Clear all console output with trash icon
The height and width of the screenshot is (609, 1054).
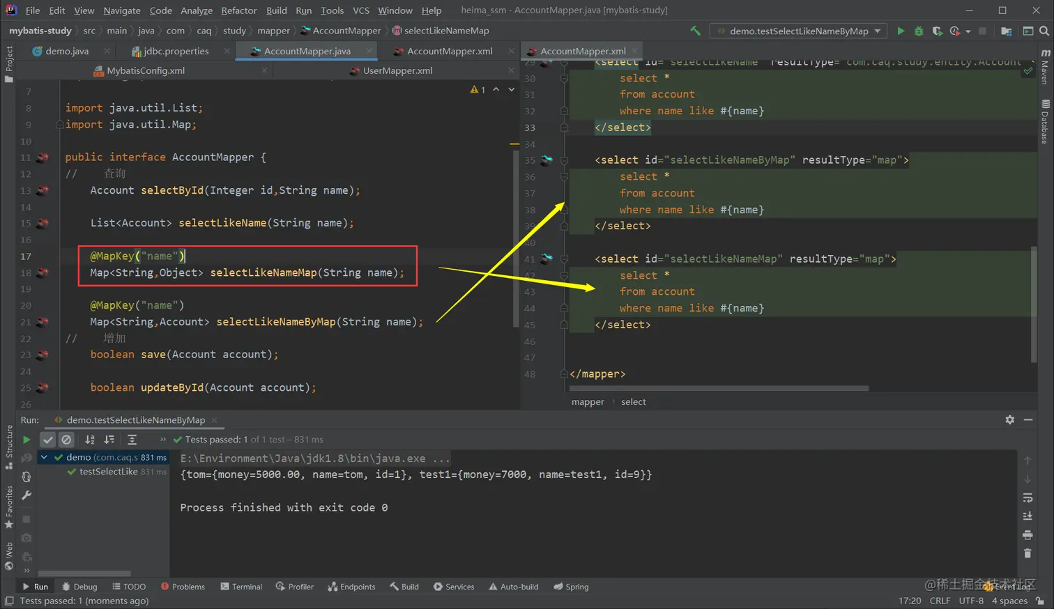tap(1028, 553)
